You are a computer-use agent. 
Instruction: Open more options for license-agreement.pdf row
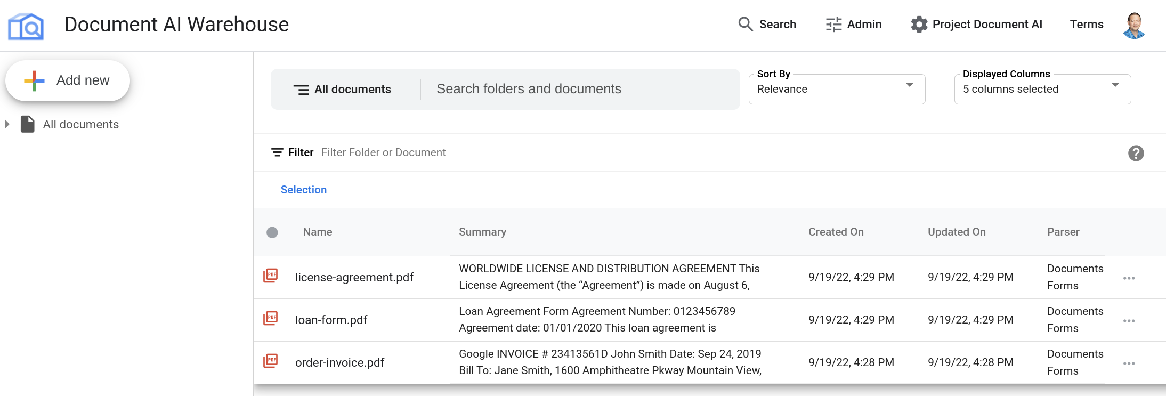tap(1129, 278)
